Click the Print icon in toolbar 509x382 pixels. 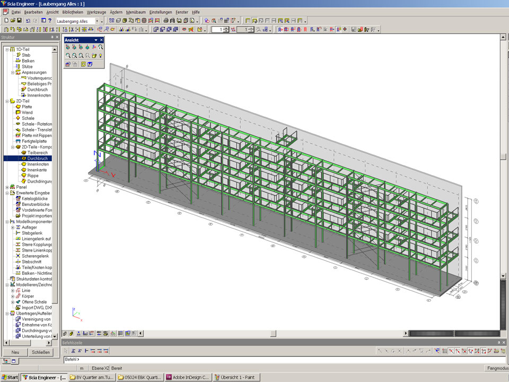[166, 21]
